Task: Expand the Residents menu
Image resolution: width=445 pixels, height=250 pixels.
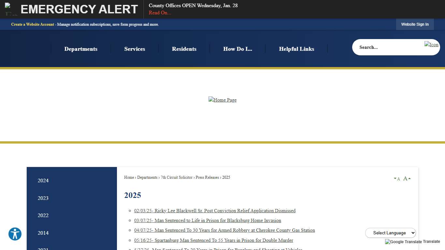Action: [184, 49]
